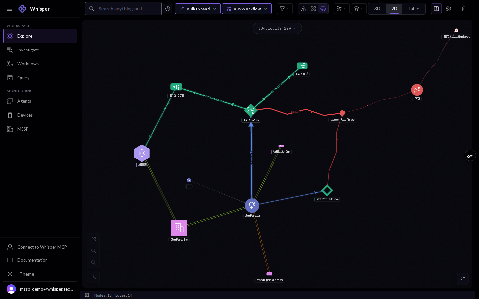Viewport: 479px width, 299px height.
Task: Select the 104.16.0.0/12 prefix node
Action: point(302,66)
